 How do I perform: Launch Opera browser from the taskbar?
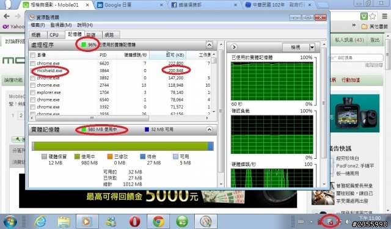coord(134,222)
